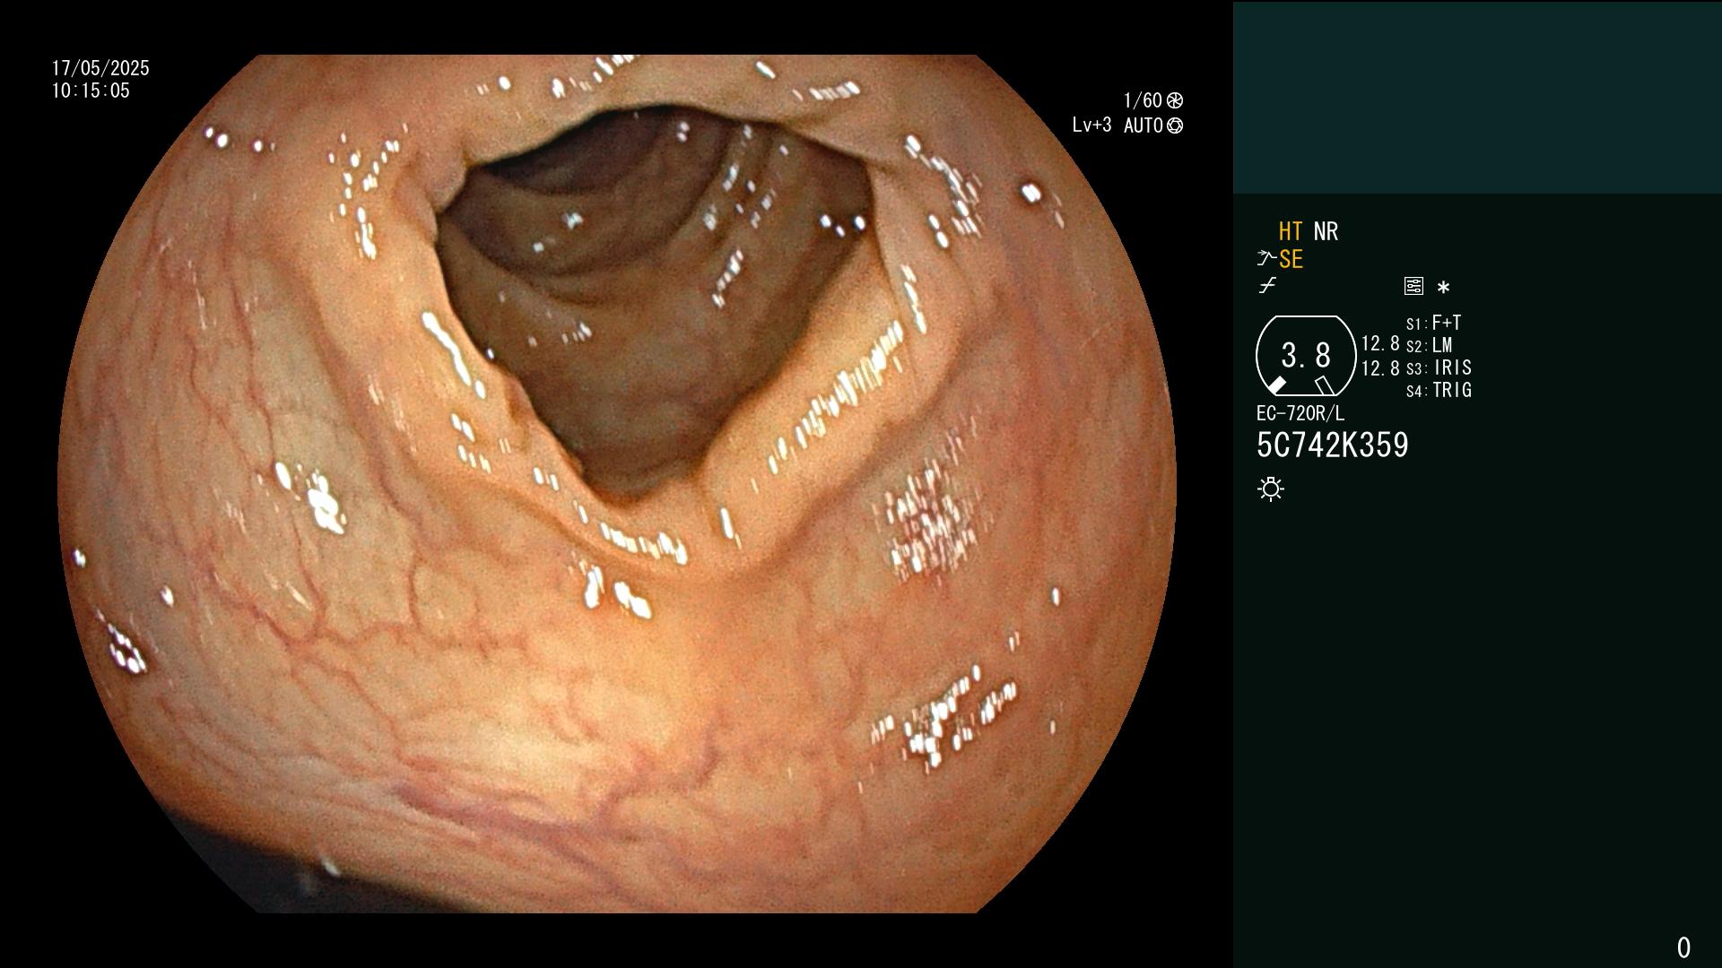This screenshot has height=968, width=1722.
Task: Click the tone curve icon below SE
Action: point(1267,286)
